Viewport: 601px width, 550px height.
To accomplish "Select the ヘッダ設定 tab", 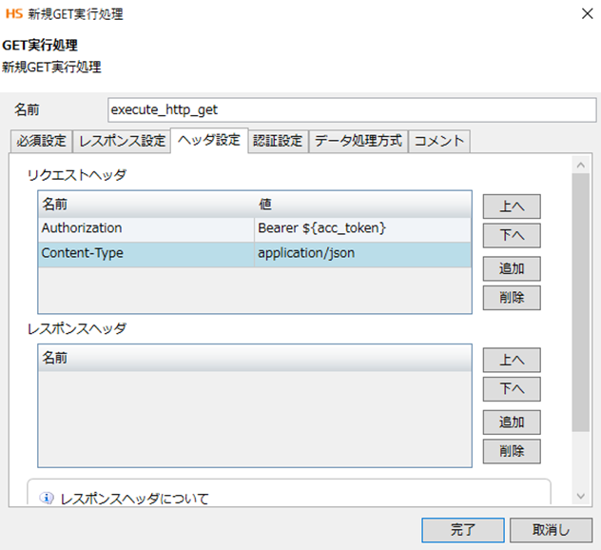I will (208, 140).
